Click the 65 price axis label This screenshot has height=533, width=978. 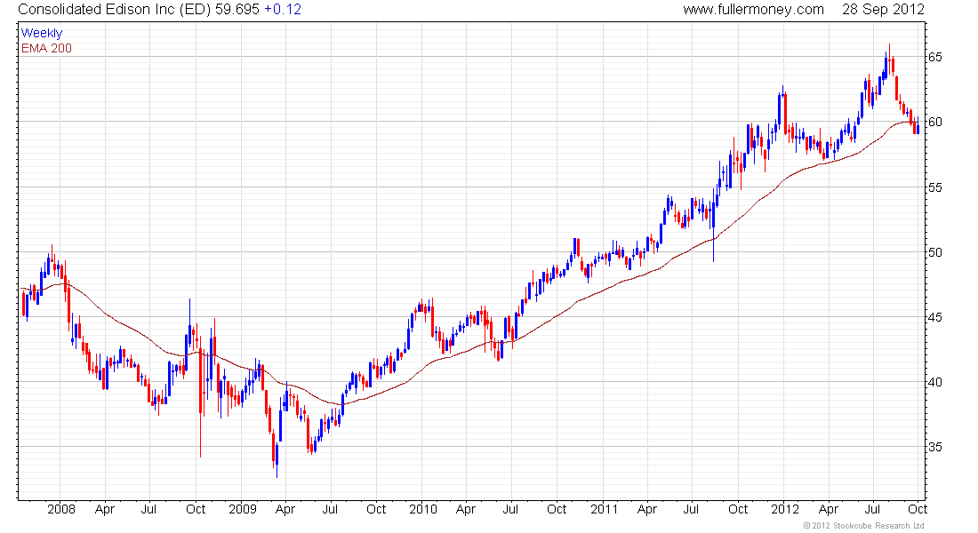pos(935,58)
